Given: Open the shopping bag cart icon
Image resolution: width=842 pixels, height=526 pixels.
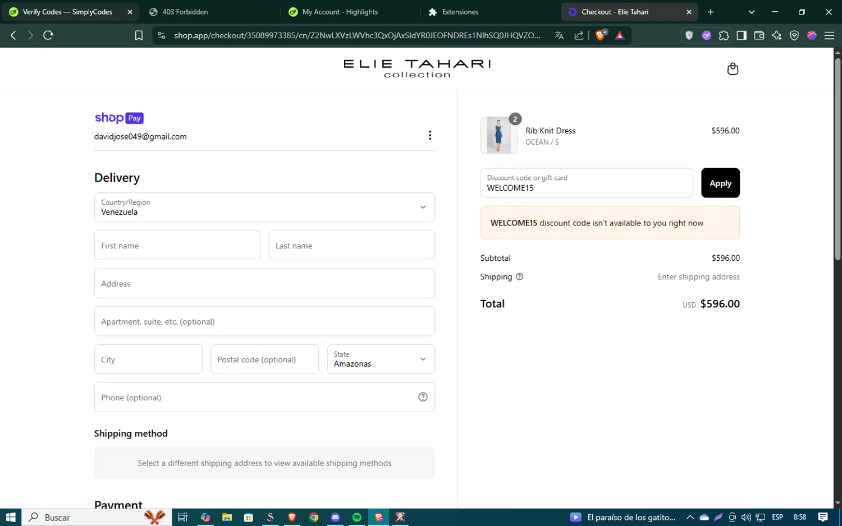Looking at the screenshot, I should [733, 69].
